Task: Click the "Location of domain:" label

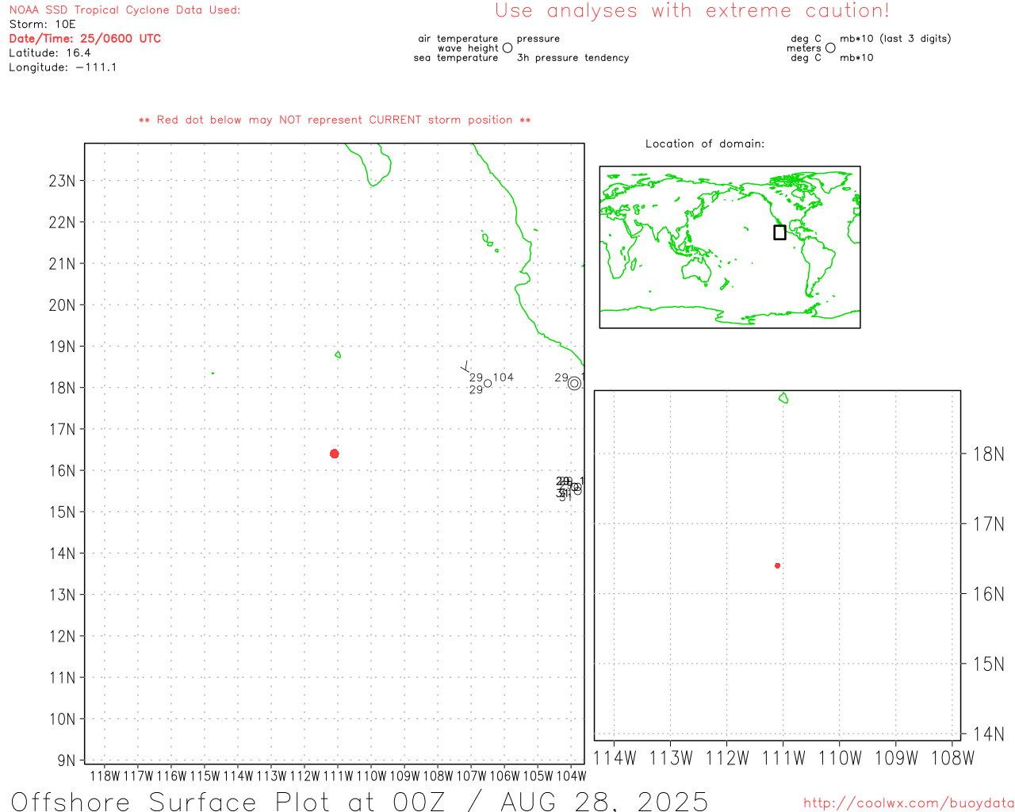Action: click(x=705, y=144)
